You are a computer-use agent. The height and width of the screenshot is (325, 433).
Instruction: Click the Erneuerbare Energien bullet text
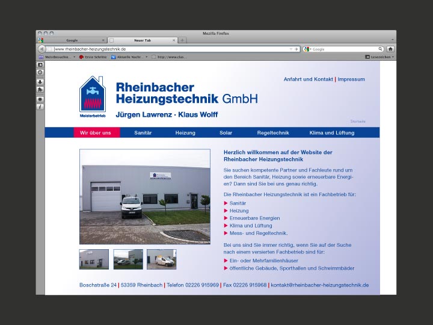click(254, 218)
